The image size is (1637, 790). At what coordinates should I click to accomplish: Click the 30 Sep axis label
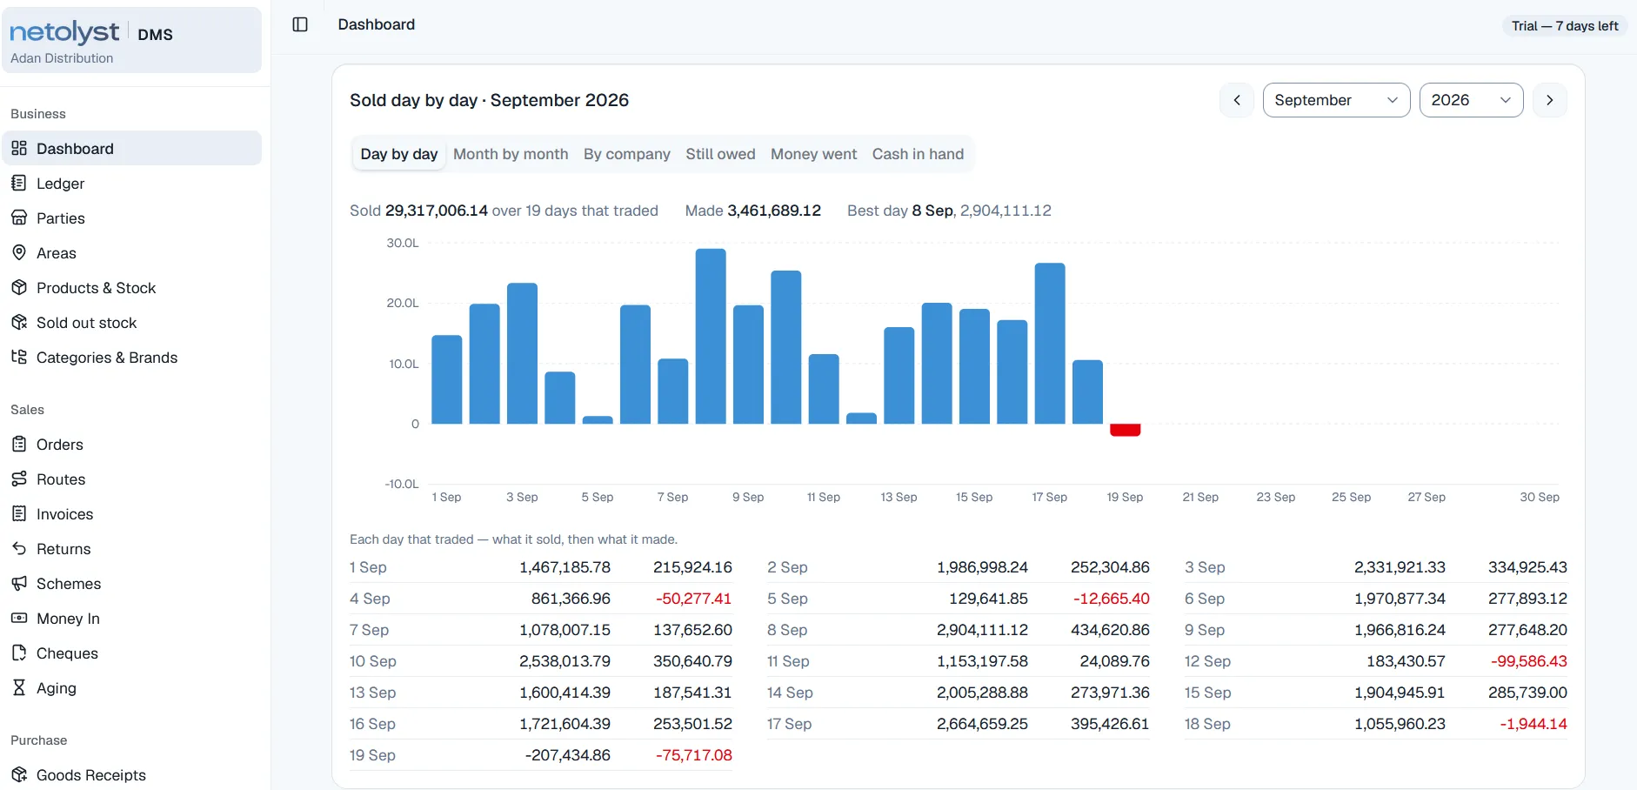(1539, 498)
